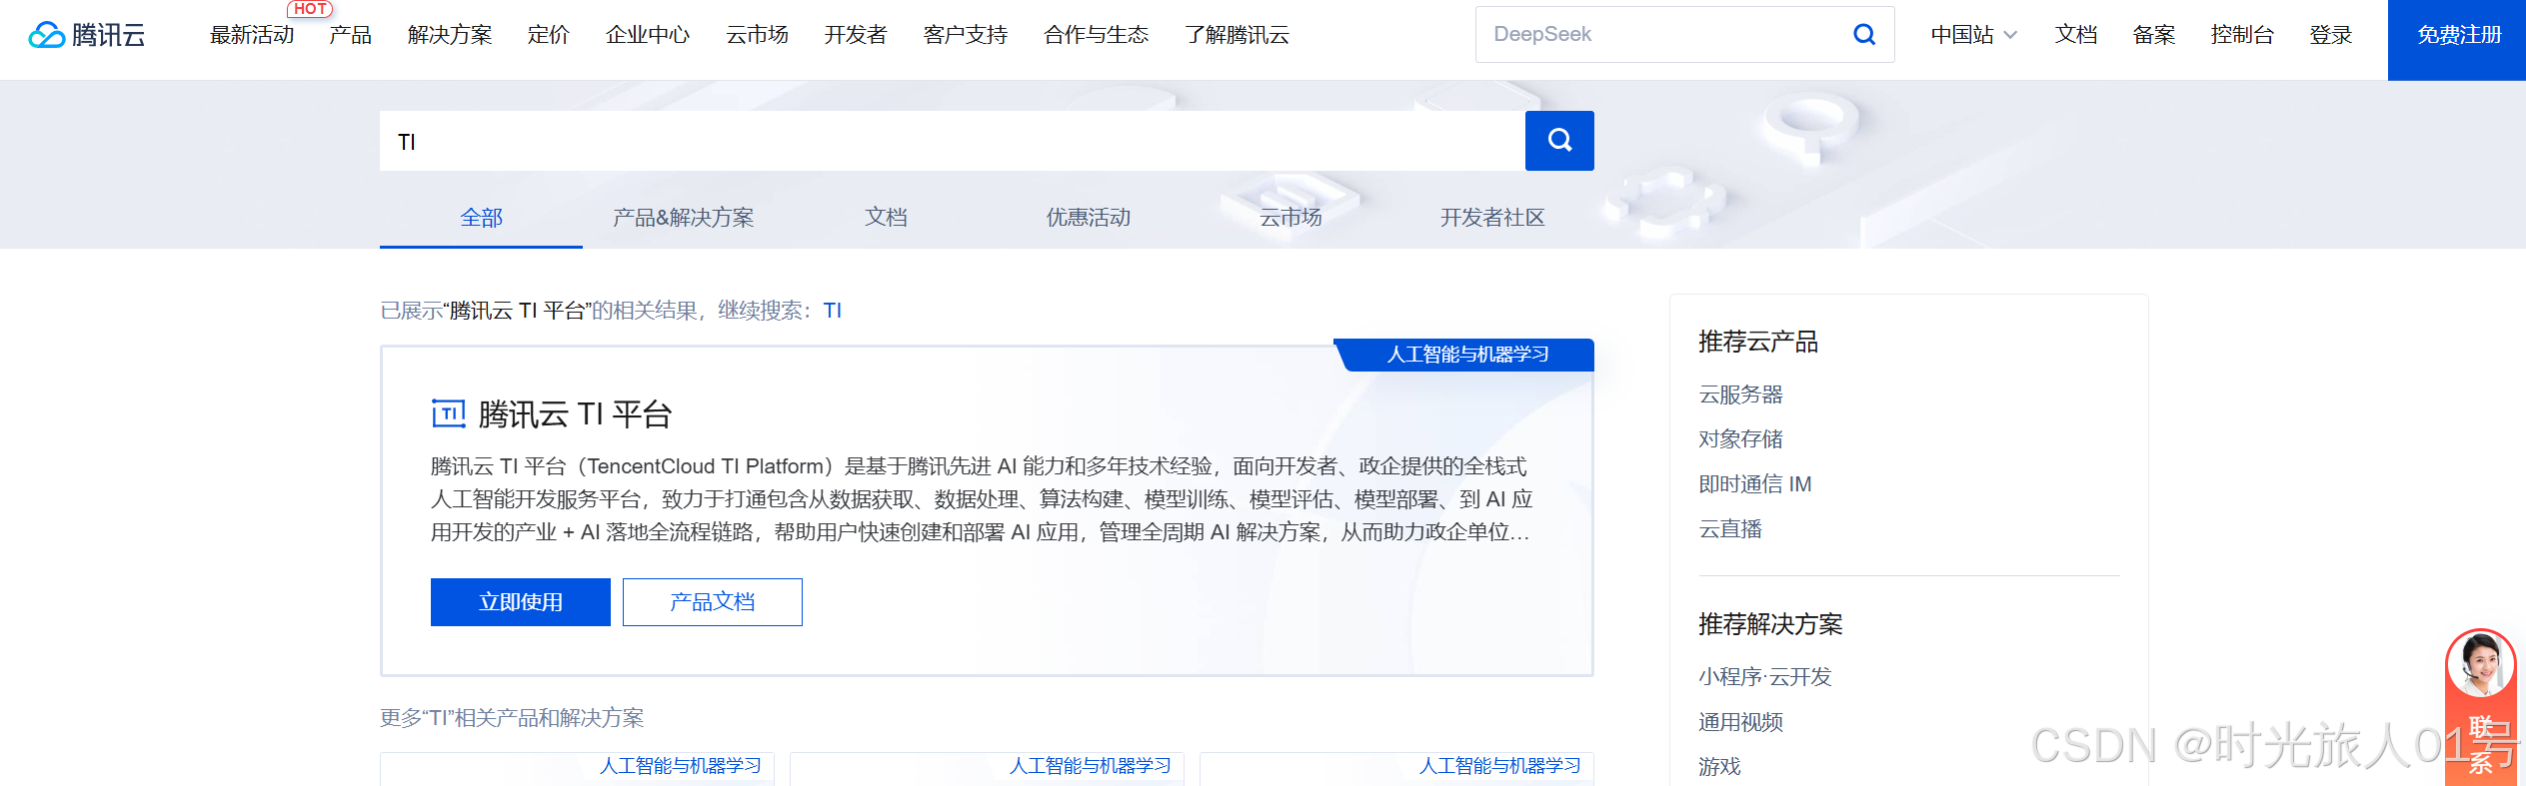The height and width of the screenshot is (786, 2526).
Task: Switch to the 云市场 results tab
Action: click(x=1290, y=218)
